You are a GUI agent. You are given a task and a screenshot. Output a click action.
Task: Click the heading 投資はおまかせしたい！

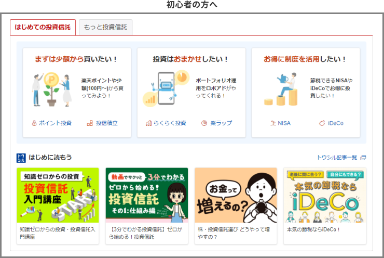[x=191, y=59]
